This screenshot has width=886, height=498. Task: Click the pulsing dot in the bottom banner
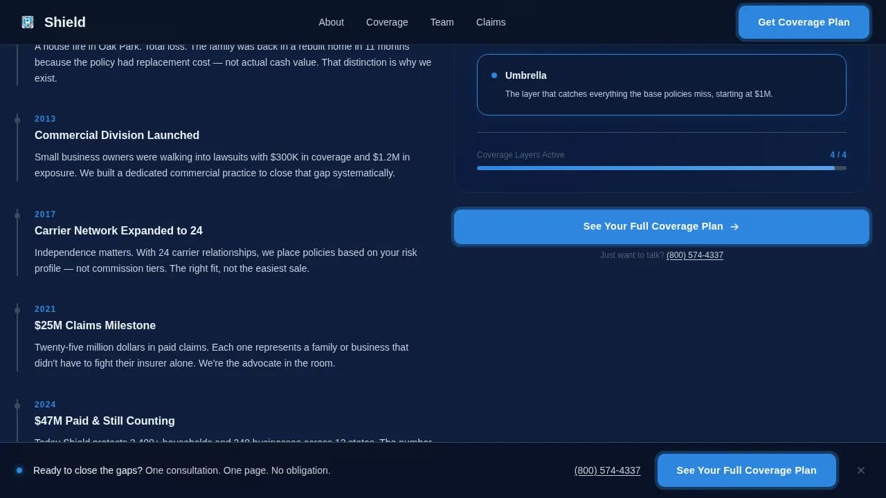tap(19, 470)
